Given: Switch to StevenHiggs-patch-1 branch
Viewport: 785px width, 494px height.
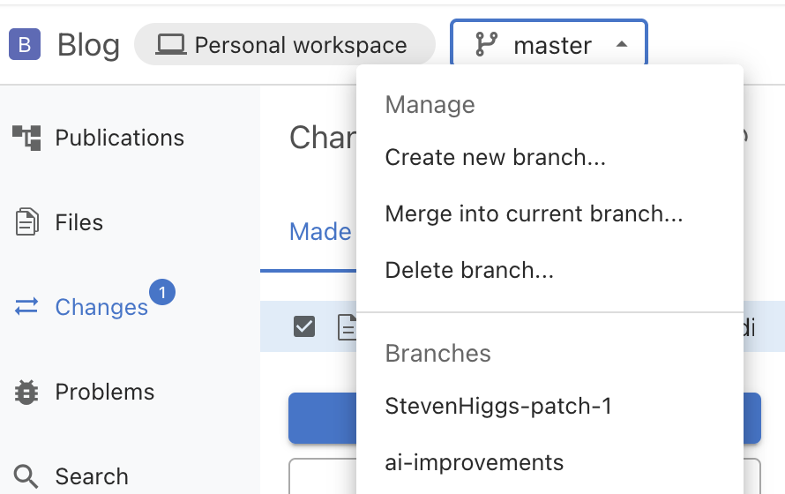Looking at the screenshot, I should click(498, 407).
